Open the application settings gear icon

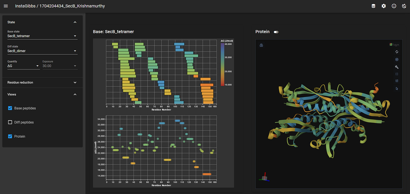pyautogui.click(x=384, y=6)
